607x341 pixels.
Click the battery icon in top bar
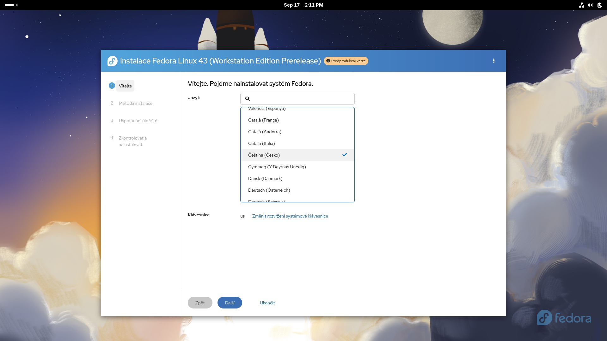pos(599,5)
